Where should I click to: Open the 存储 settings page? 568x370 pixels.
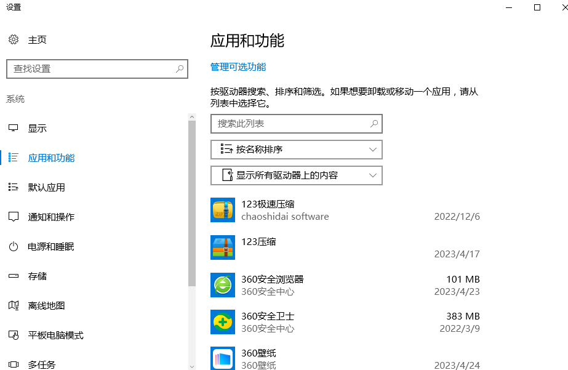click(38, 276)
